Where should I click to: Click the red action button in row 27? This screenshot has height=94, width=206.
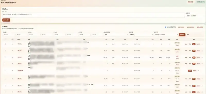(x=194, y=64)
